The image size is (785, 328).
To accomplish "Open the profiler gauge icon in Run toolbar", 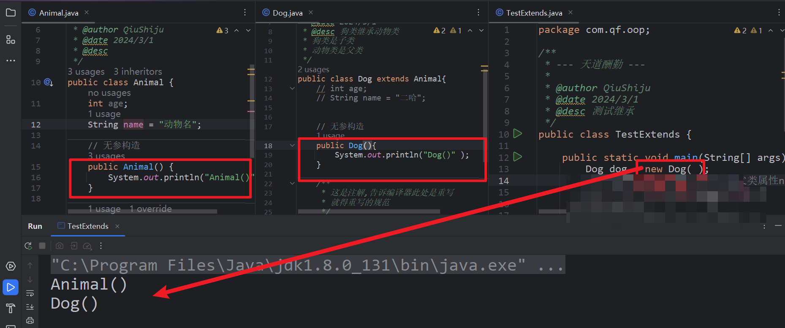I will pos(87,246).
